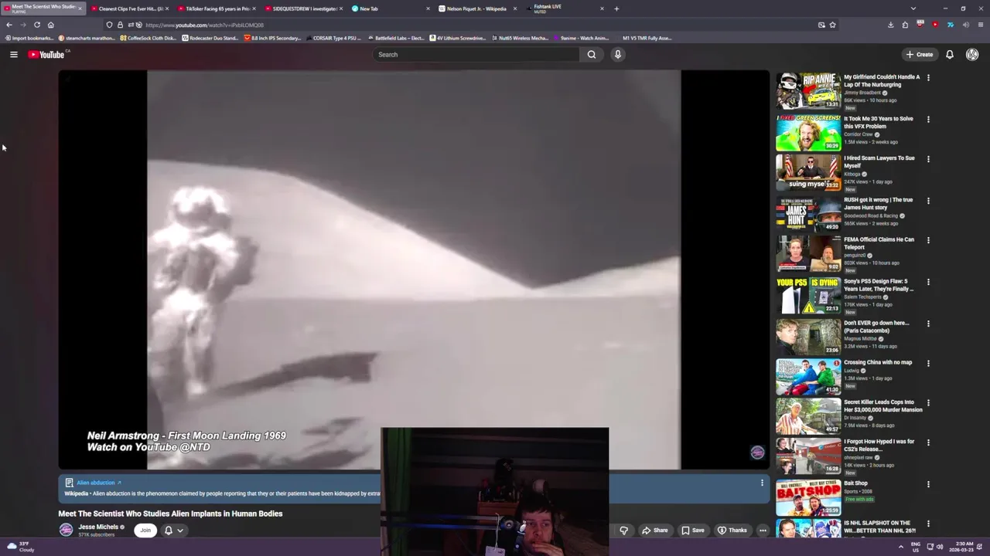Open options for Sony's PS5 Design Flaw video

click(x=928, y=282)
